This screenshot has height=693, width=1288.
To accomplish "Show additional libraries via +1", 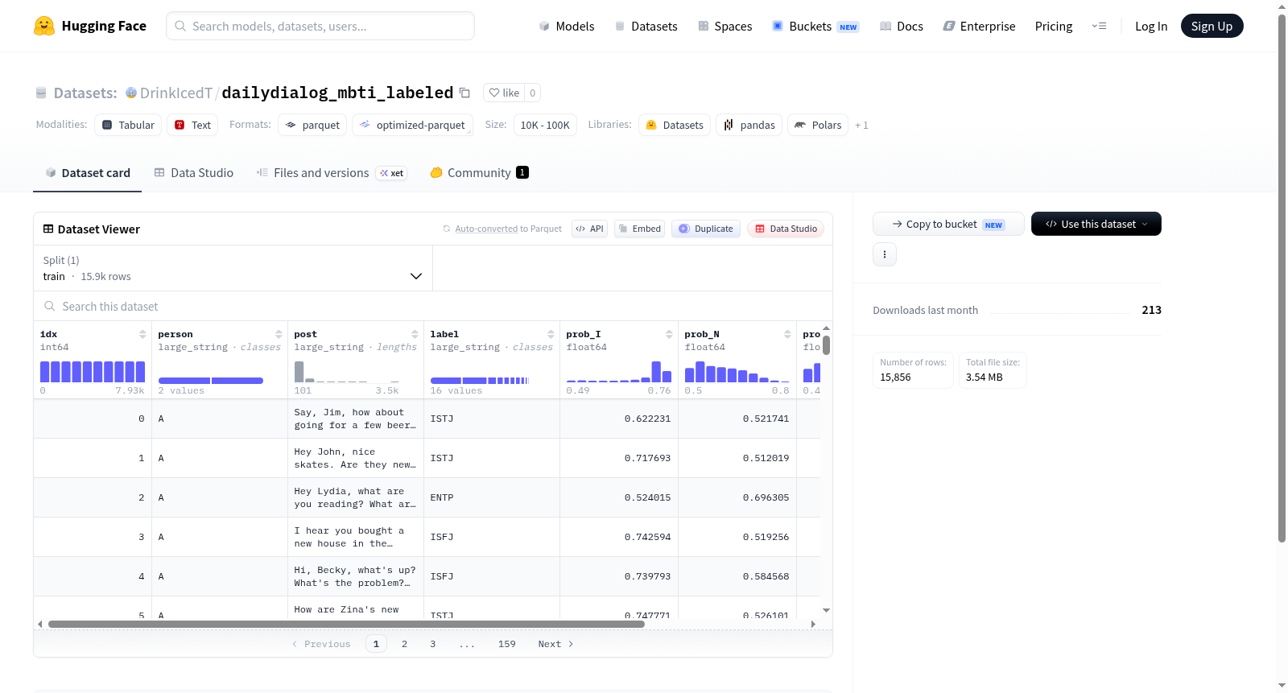I will tap(861, 125).
